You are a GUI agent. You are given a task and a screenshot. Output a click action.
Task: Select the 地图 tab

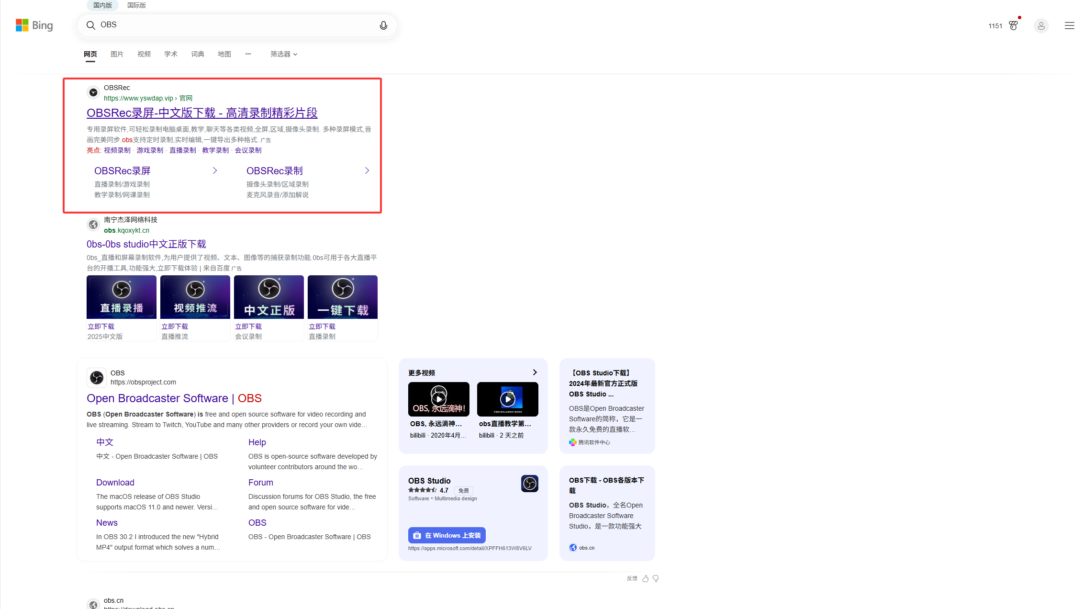point(224,54)
